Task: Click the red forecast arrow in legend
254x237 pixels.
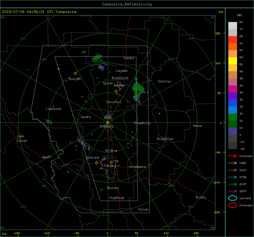Action: (x=233, y=156)
